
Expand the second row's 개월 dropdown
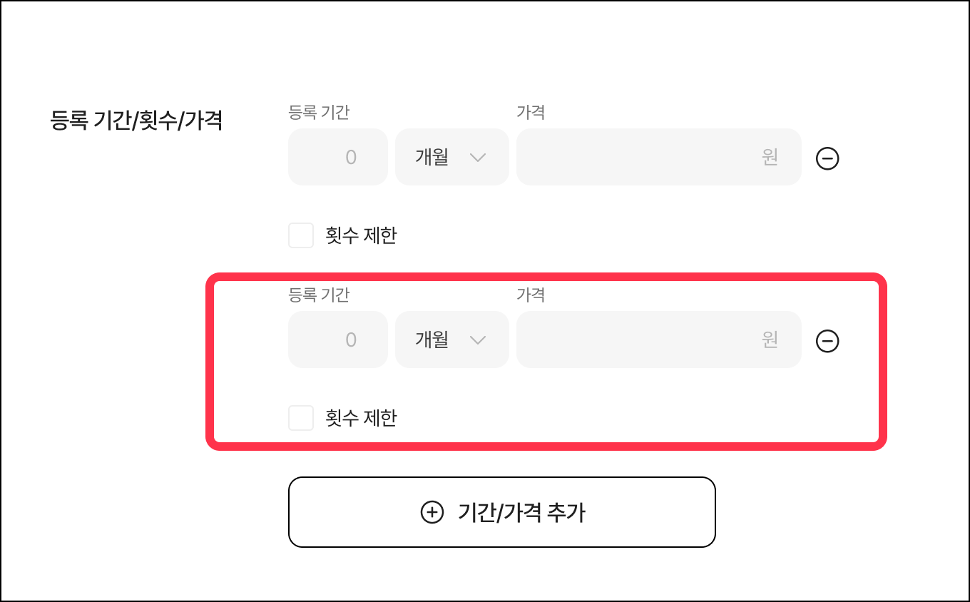[451, 340]
